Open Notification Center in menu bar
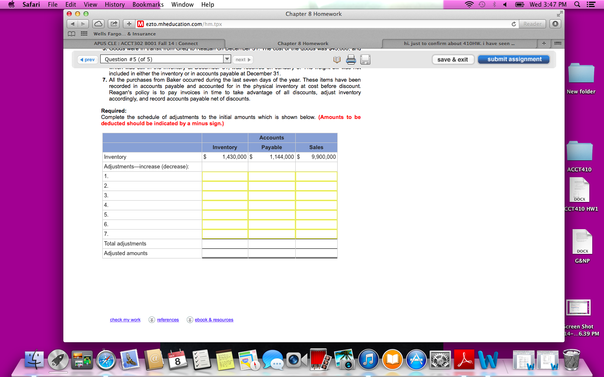 (591, 5)
